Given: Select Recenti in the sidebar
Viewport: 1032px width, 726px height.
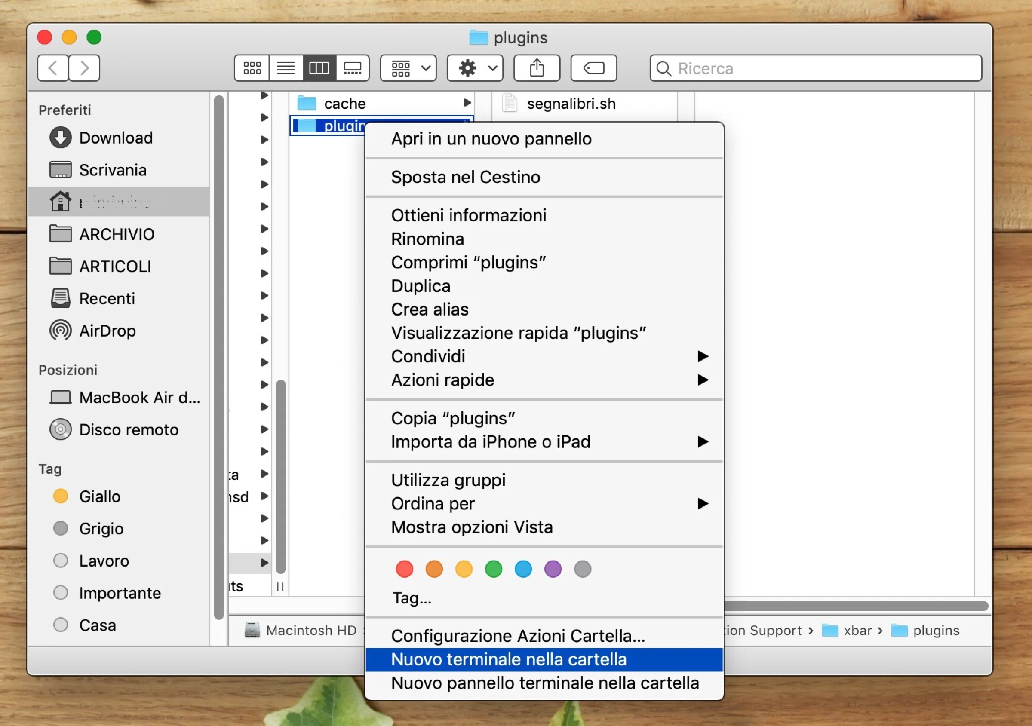Looking at the screenshot, I should click(x=107, y=298).
